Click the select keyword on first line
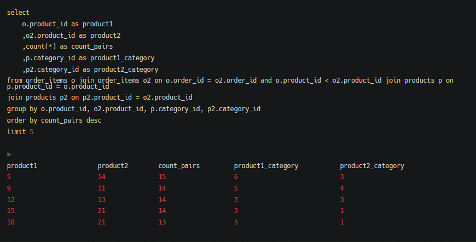Viewport: 476px width, 242px height. pyautogui.click(x=18, y=13)
